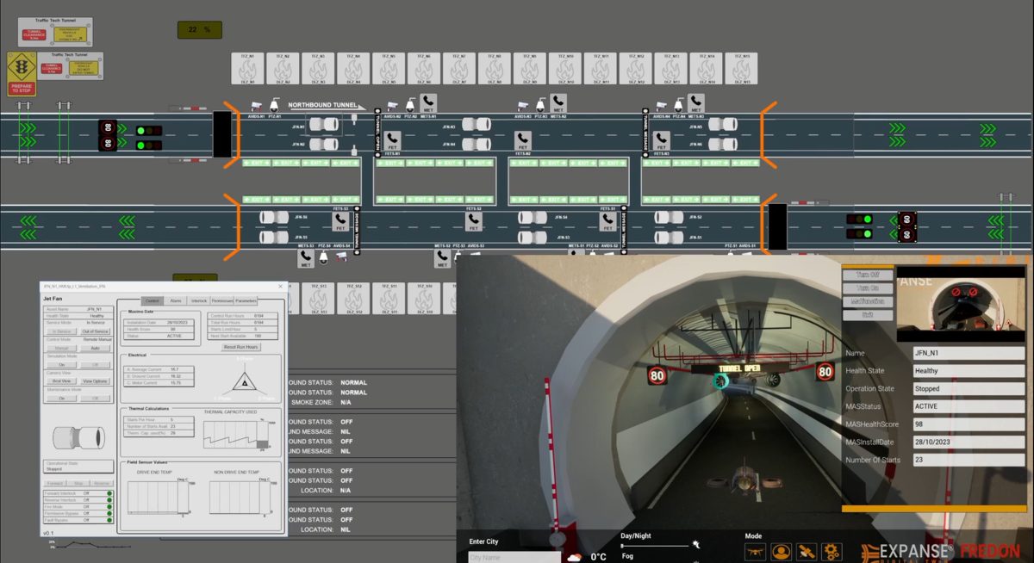
Task: Click the Reset Run Hours button
Action: [x=241, y=347]
